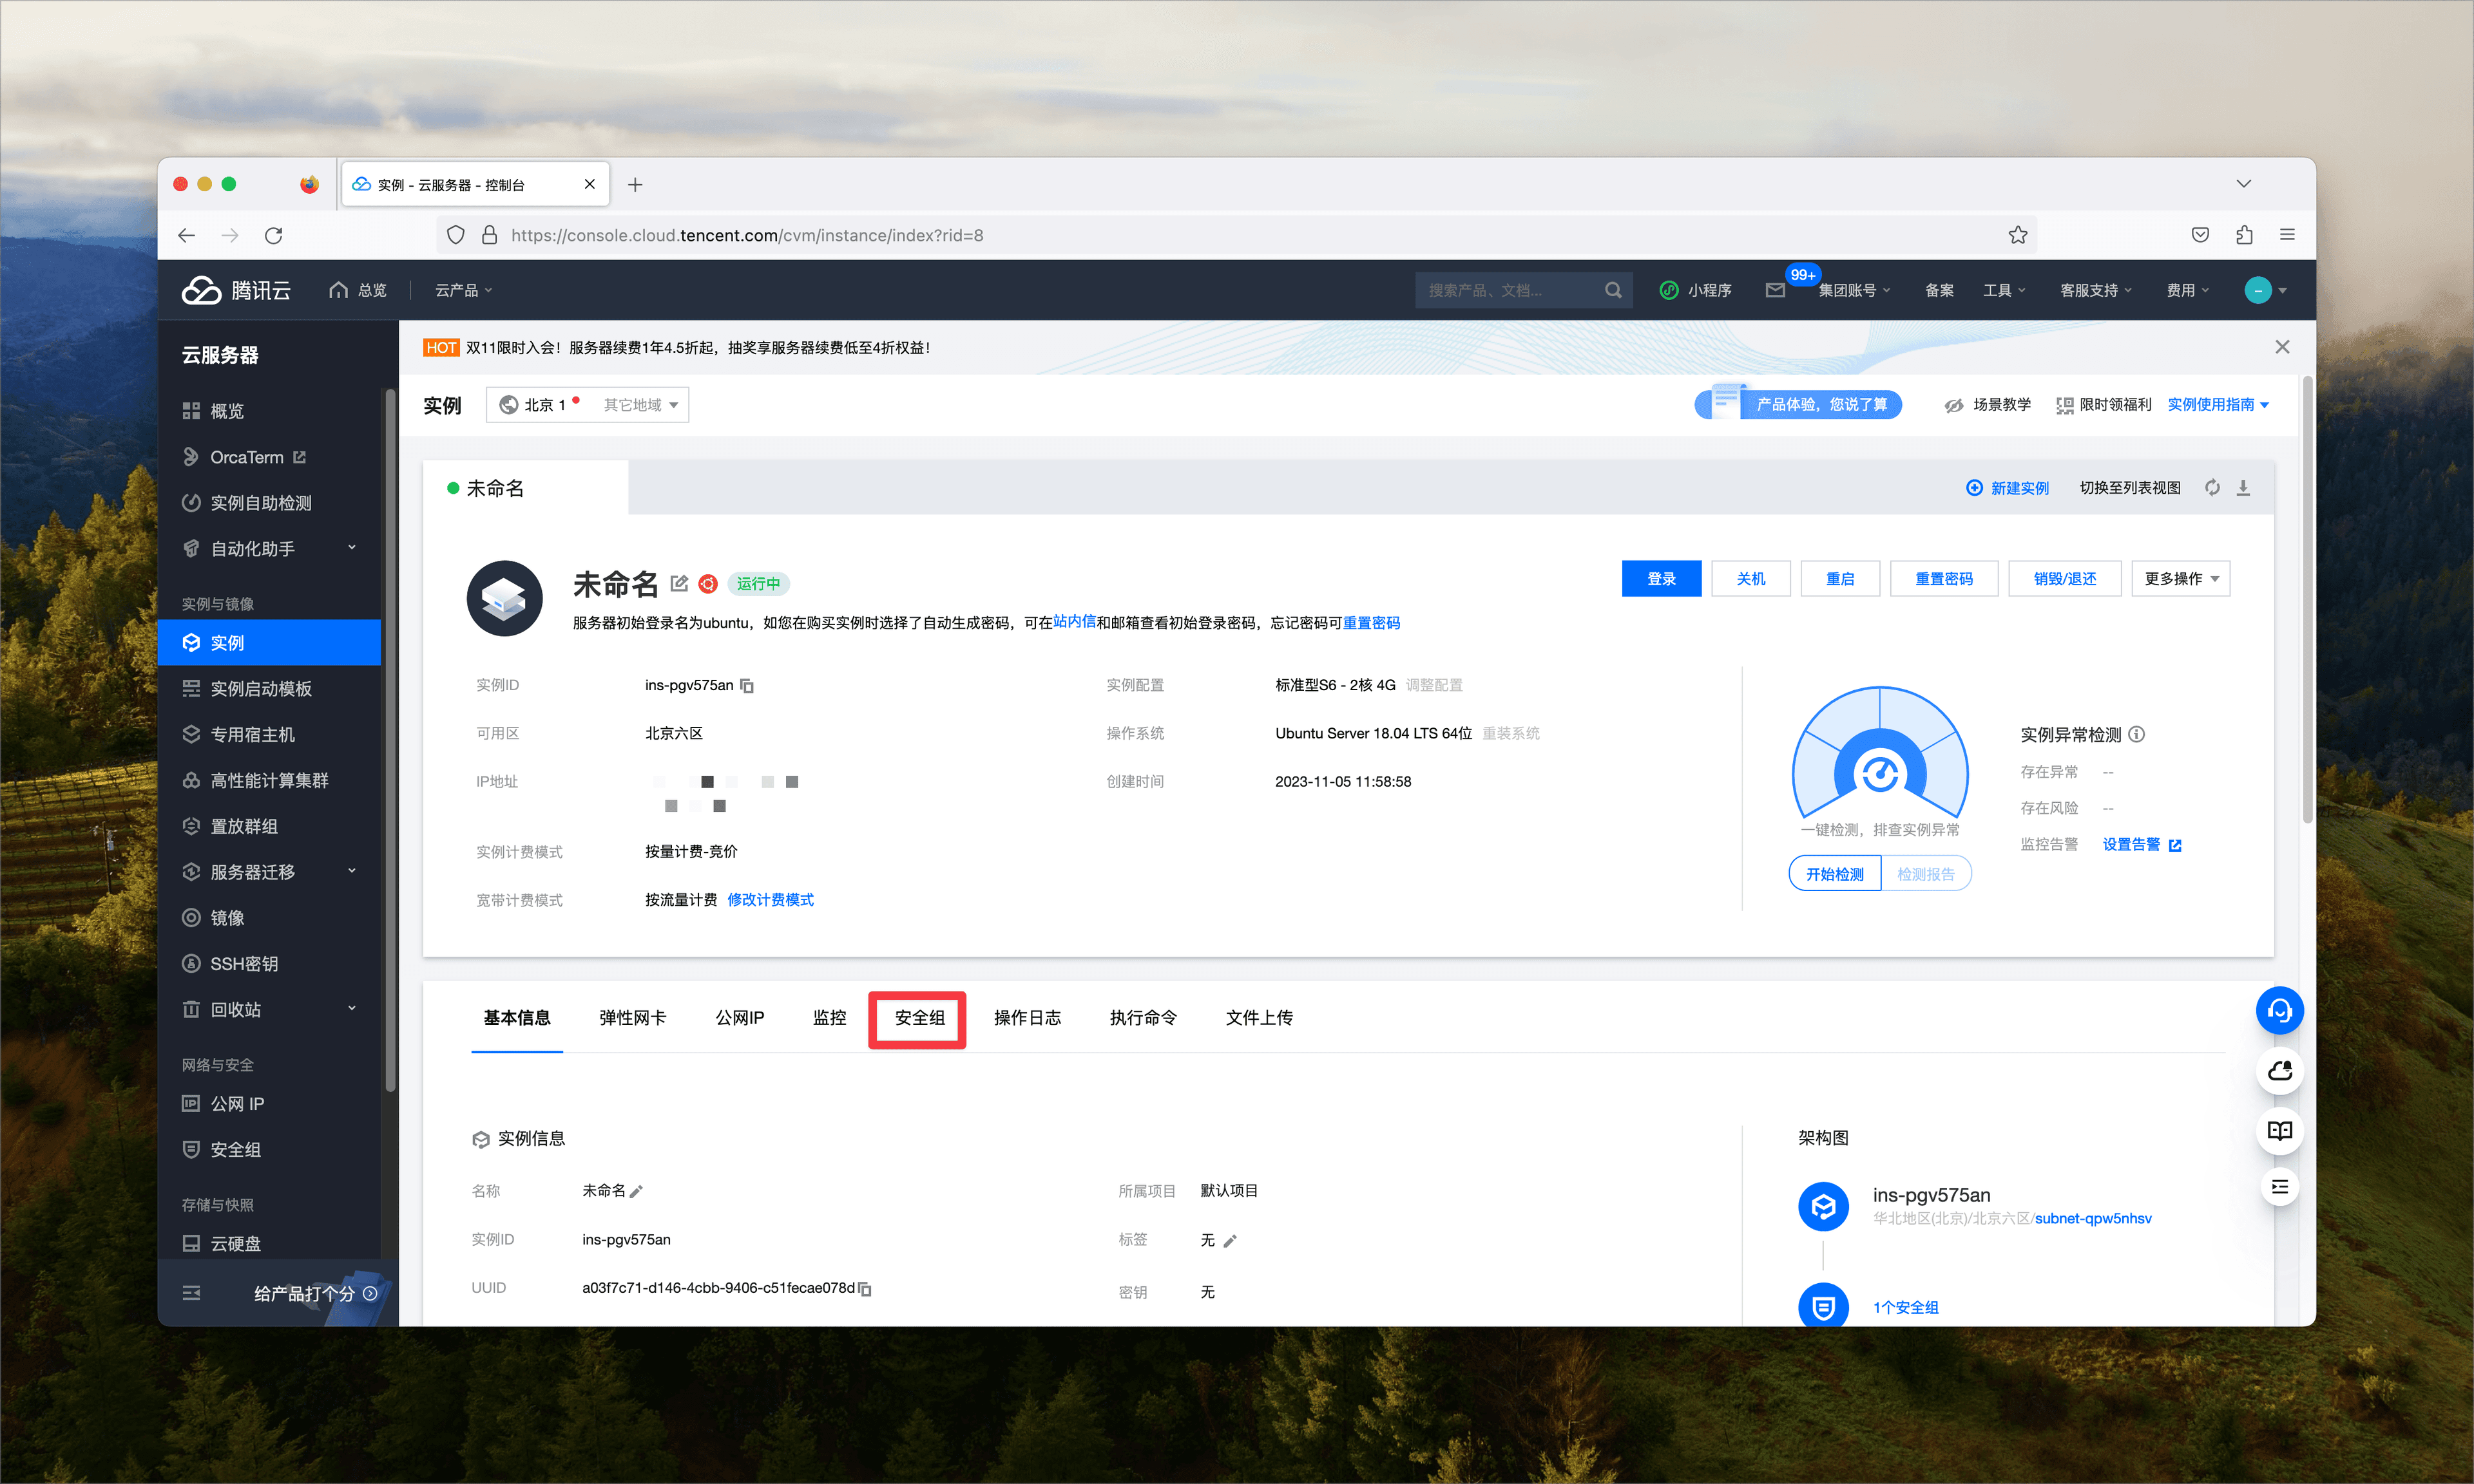This screenshot has width=2474, height=1484.
Task: Click the refresh icon beside 切换至列表视图
Action: [x=2212, y=488]
